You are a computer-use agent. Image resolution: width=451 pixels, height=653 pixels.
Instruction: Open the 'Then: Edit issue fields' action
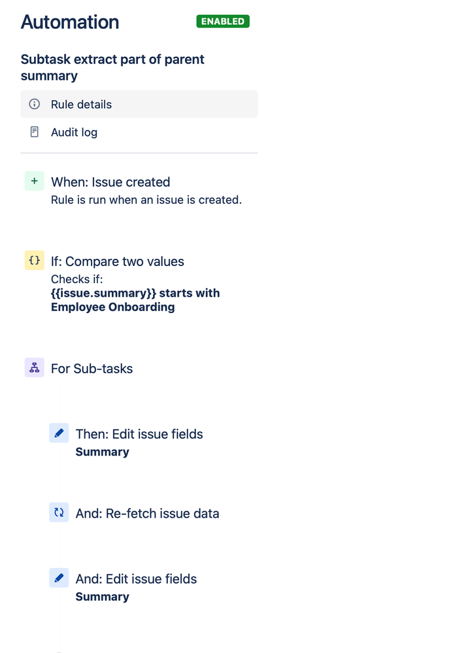pyautogui.click(x=139, y=434)
